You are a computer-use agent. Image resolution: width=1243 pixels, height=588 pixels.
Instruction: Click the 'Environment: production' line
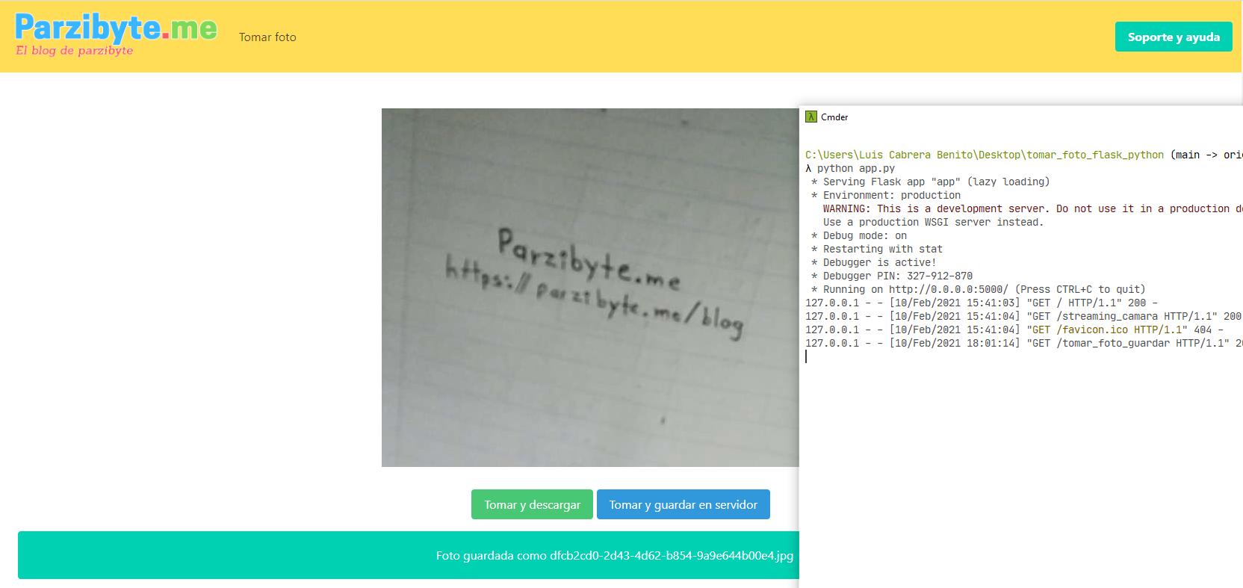(x=886, y=195)
